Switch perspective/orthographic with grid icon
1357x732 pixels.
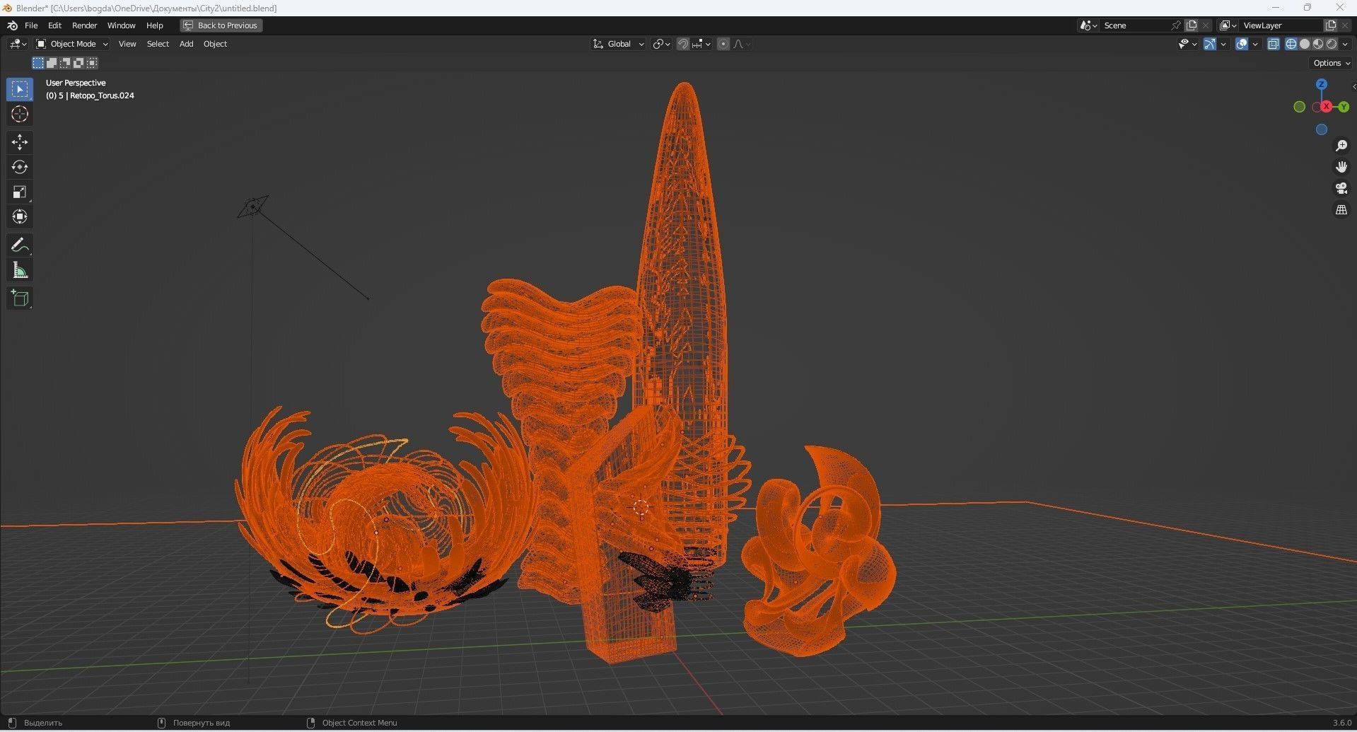coord(1341,210)
